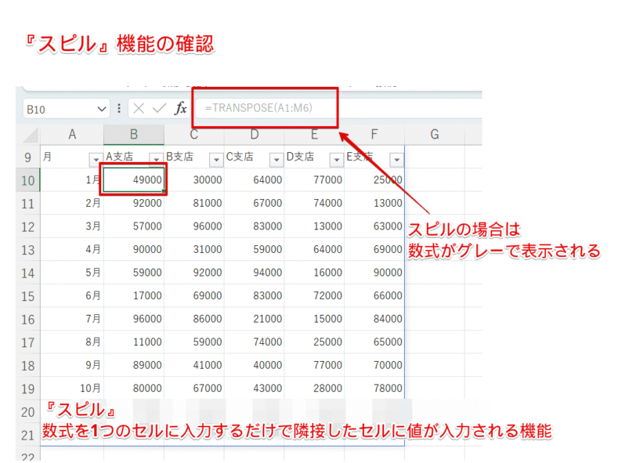Image resolution: width=636 pixels, height=463 pixels.
Task: Click cell with value 59000 in row 13
Action: pos(255,249)
